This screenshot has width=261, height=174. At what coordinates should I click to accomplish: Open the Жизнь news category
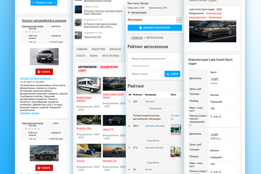pos(94,56)
